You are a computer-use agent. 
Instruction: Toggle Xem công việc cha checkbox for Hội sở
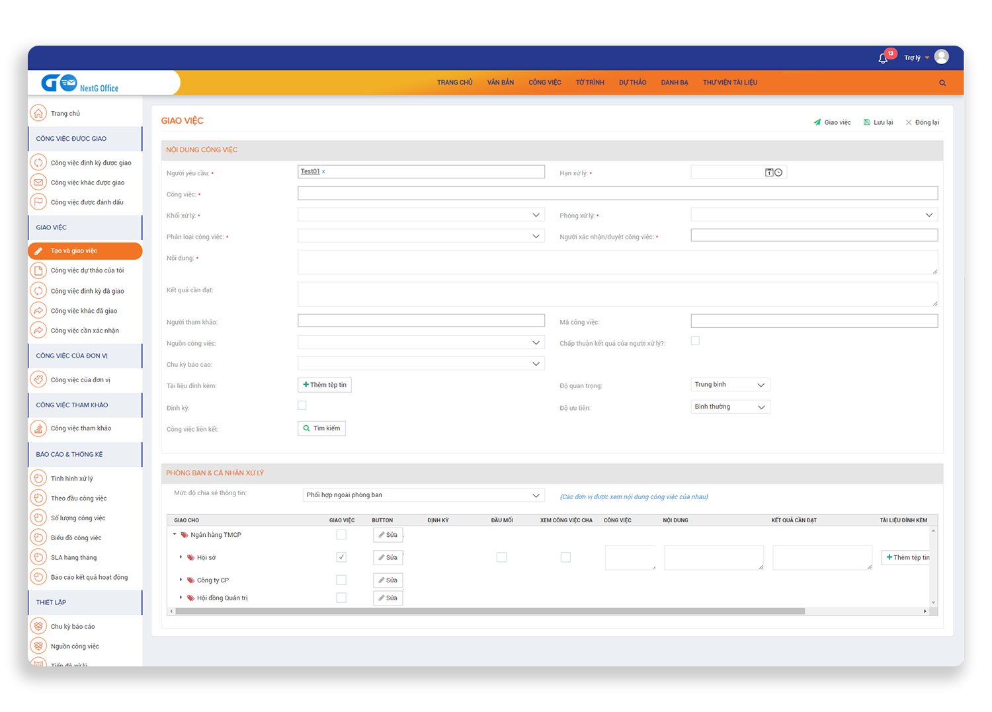pos(565,557)
